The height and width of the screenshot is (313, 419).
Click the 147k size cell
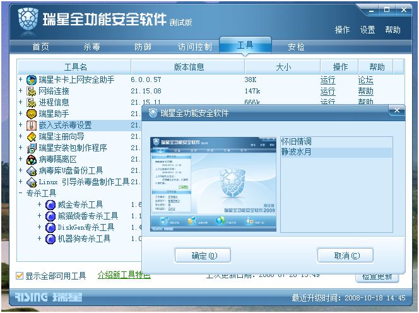coord(252,91)
